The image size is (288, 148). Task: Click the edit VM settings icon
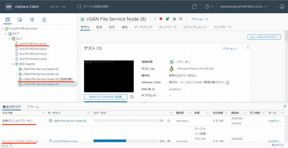tap(174, 19)
